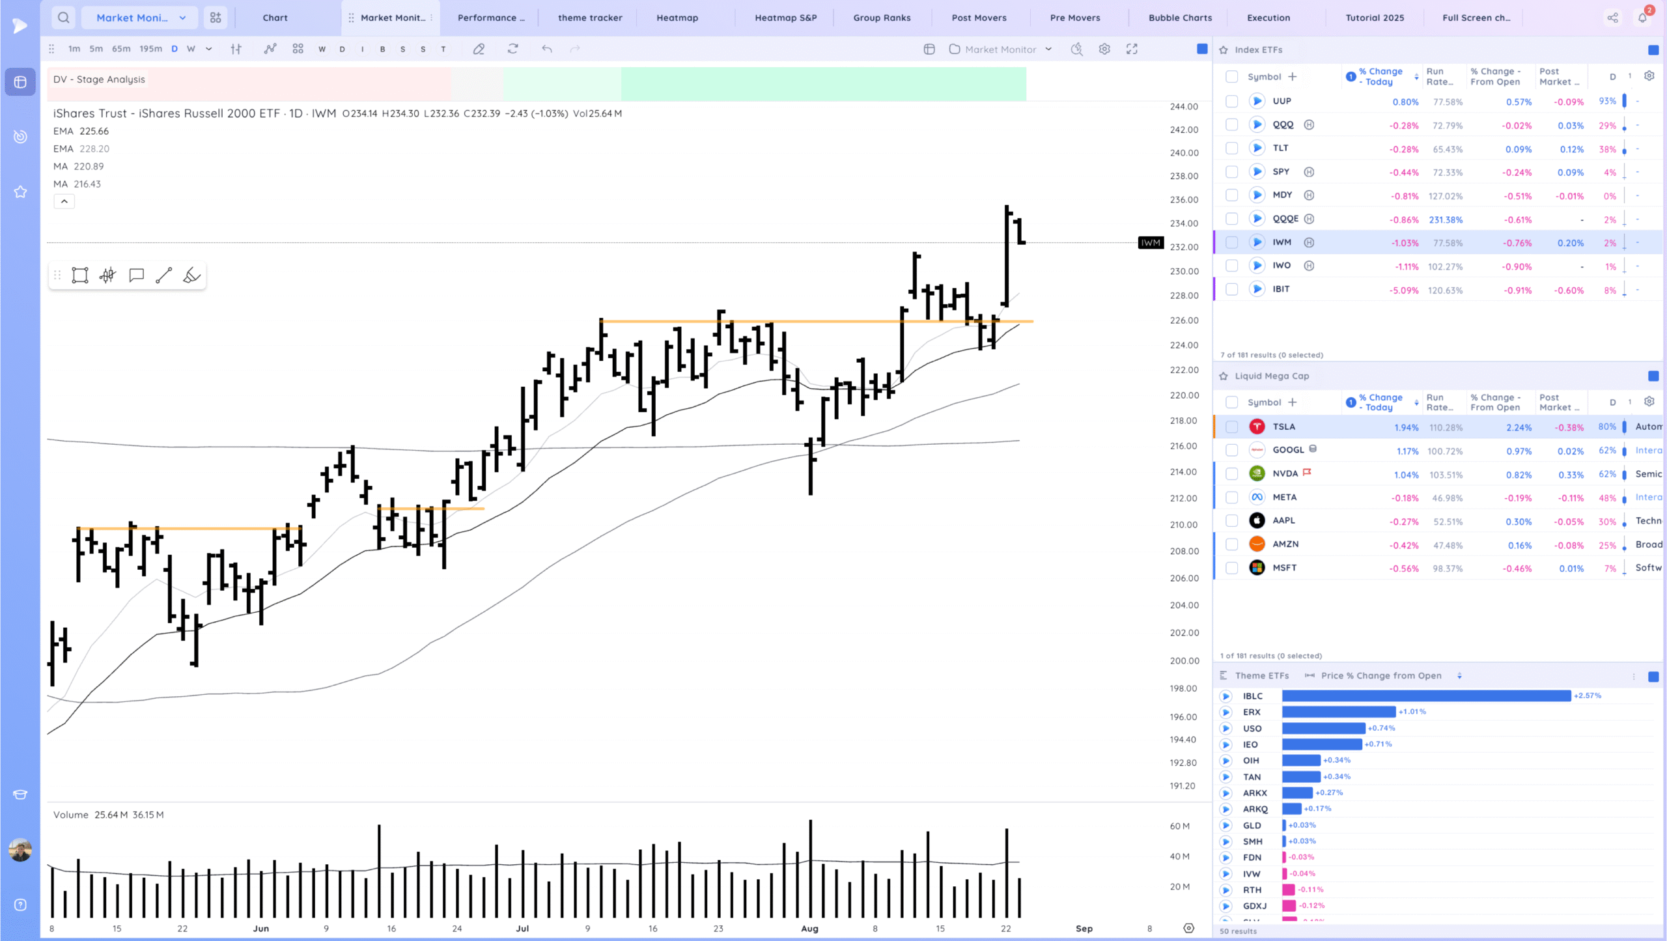Select the comment callout tool
Viewport: 1667px width, 941px height.
pos(136,275)
